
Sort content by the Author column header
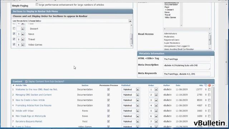(x=166, y=85)
